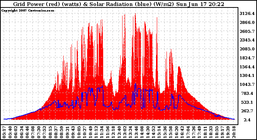This screenshot has height=140, width=257.
Task: Click the 11:56 time label
Action: coord(107,132)
